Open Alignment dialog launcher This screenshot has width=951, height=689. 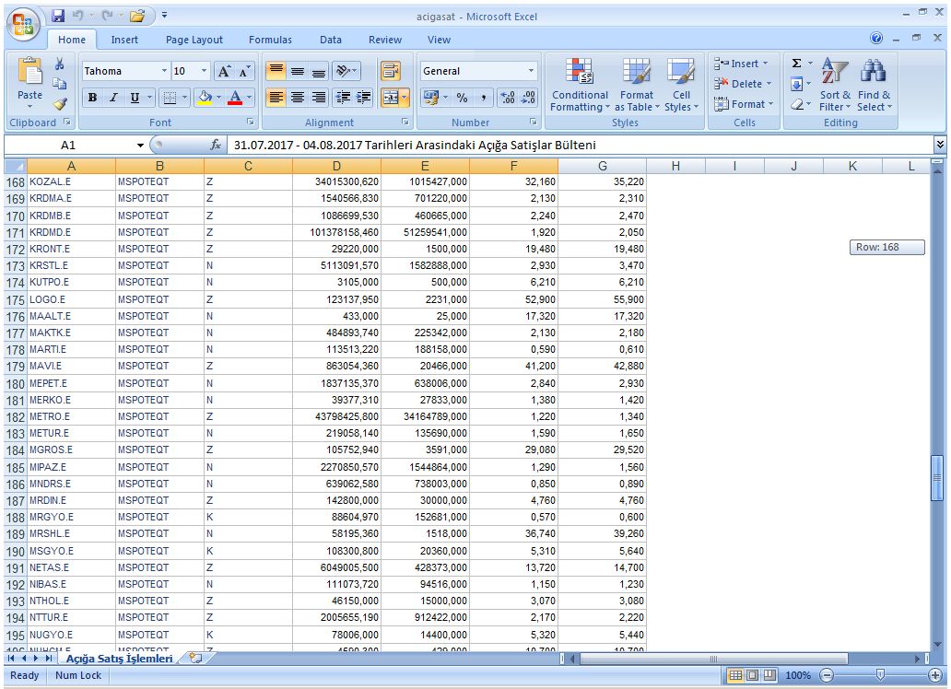[405, 123]
